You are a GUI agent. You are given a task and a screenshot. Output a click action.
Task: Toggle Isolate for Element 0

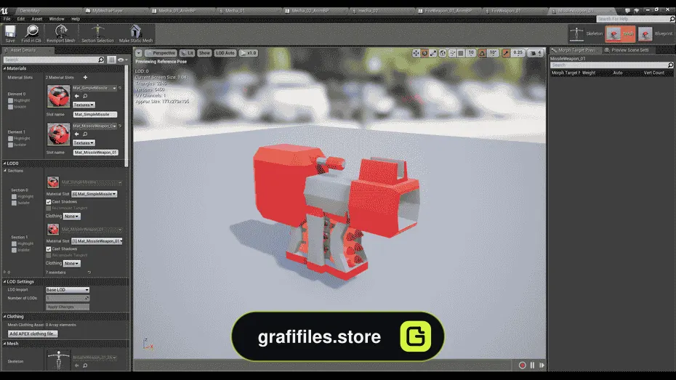click(10, 107)
